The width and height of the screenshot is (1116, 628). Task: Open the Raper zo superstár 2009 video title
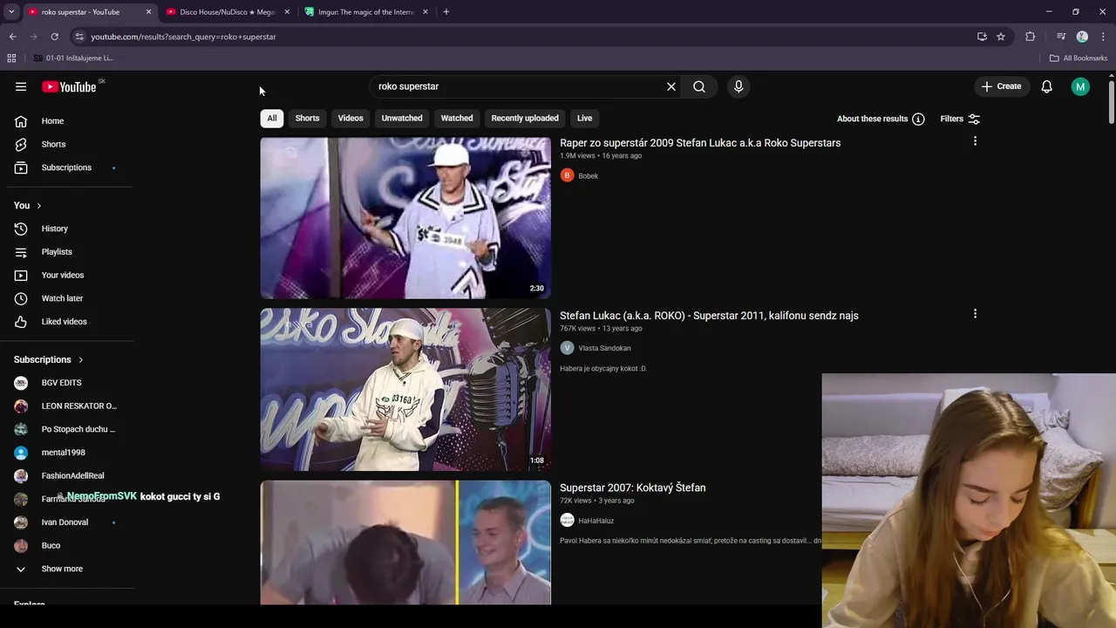[700, 143]
